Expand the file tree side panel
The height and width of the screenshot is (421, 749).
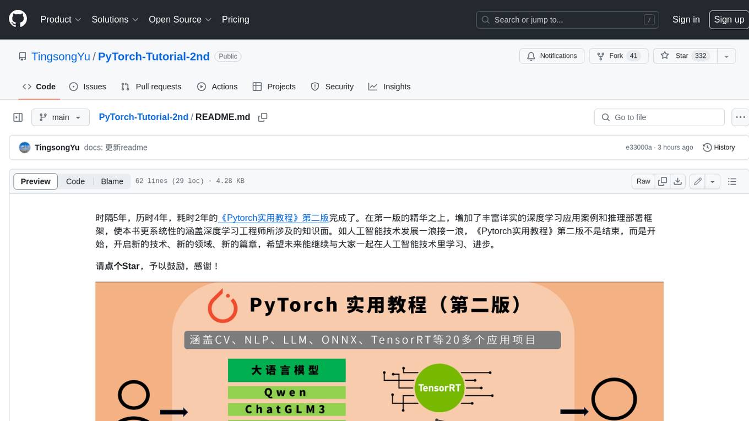[18, 117]
